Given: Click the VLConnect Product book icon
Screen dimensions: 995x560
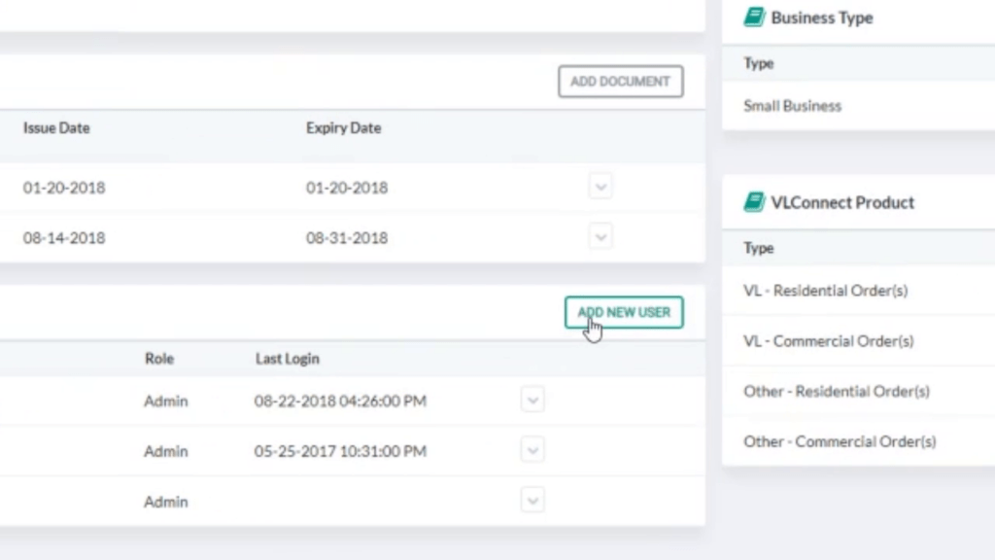Looking at the screenshot, I should coord(754,202).
